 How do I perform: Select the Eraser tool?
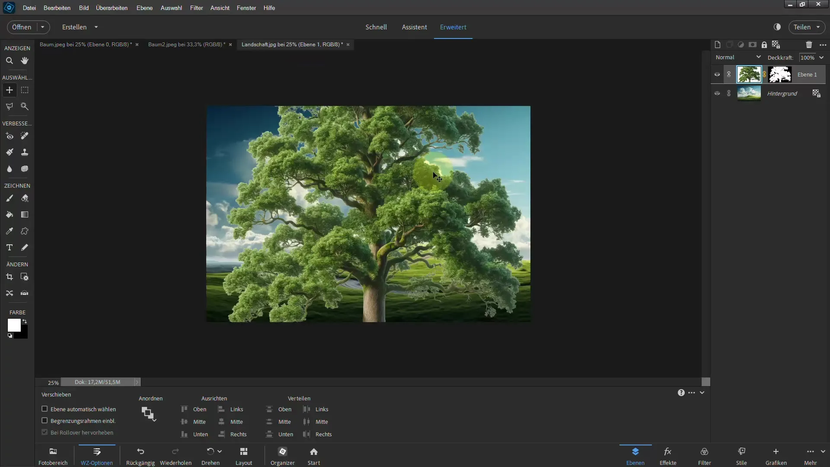[25, 198]
